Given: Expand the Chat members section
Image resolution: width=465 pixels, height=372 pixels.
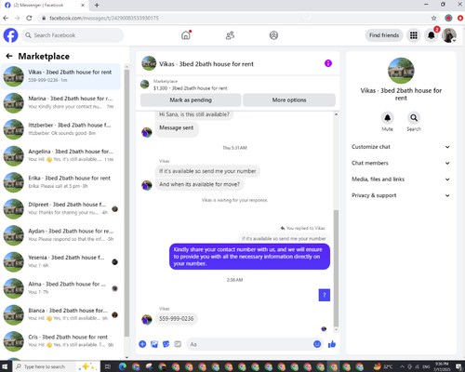Looking at the screenshot, I should point(401,163).
